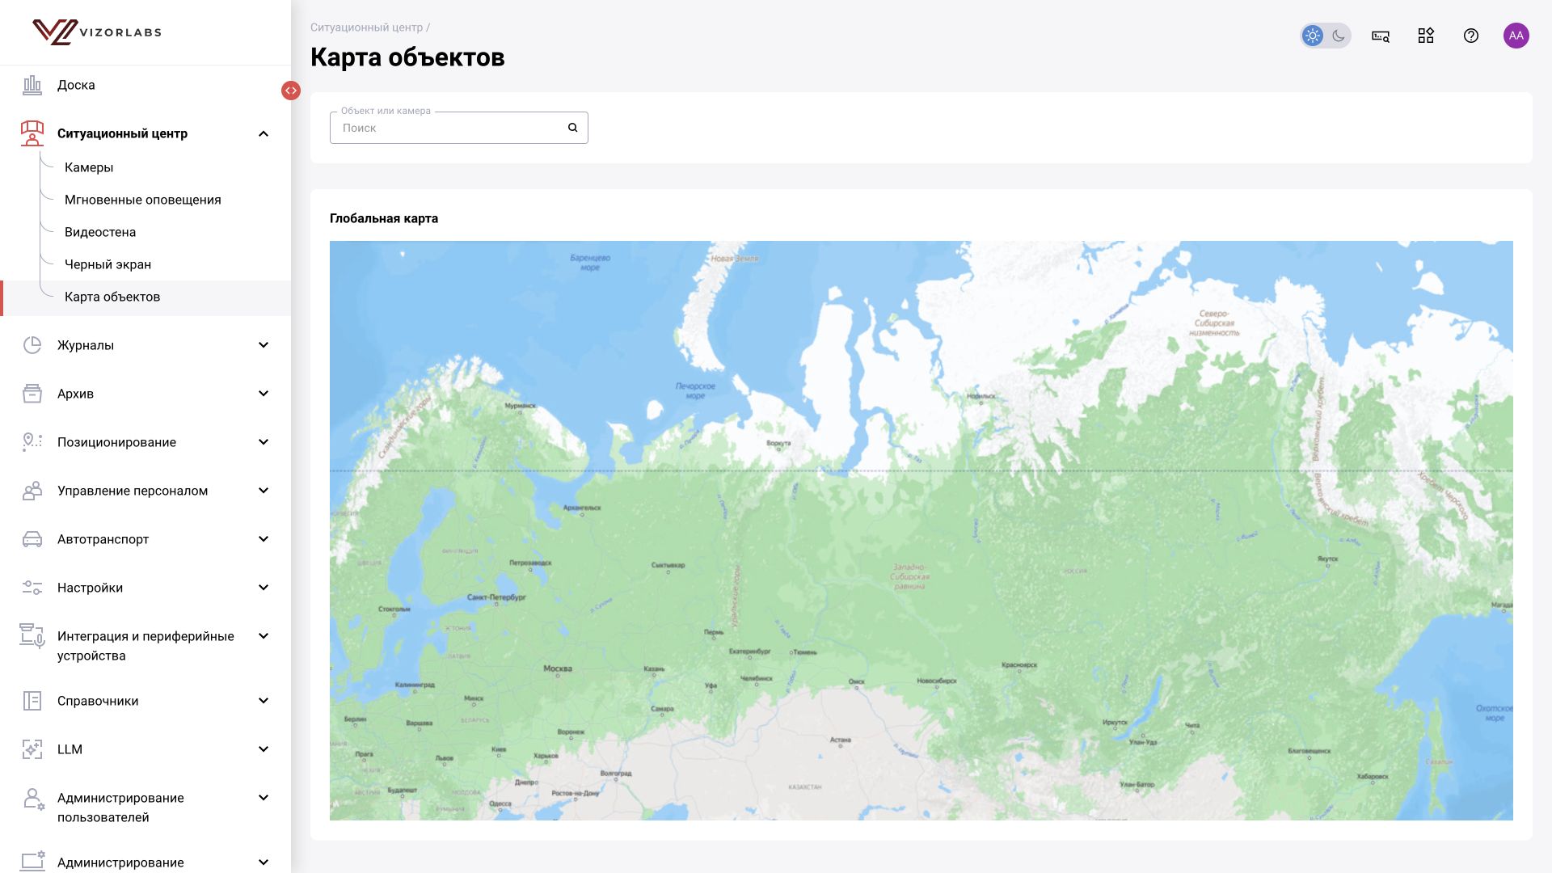Click the Ситуационный центр operator icon
Image resolution: width=1552 pixels, height=873 pixels.
tap(32, 133)
